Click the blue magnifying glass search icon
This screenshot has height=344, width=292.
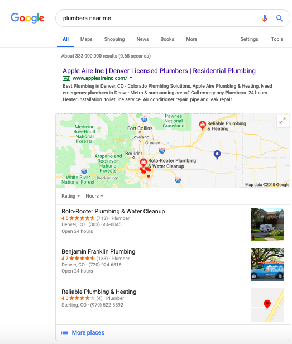(x=279, y=18)
